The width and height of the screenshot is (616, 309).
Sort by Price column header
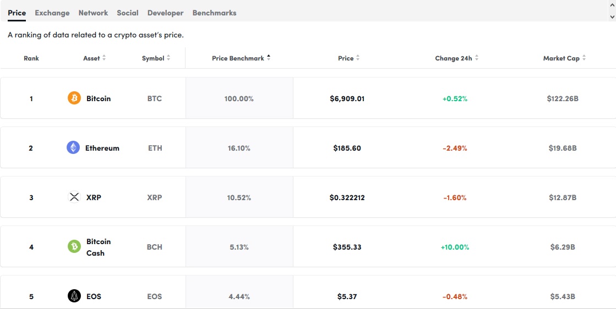point(358,58)
